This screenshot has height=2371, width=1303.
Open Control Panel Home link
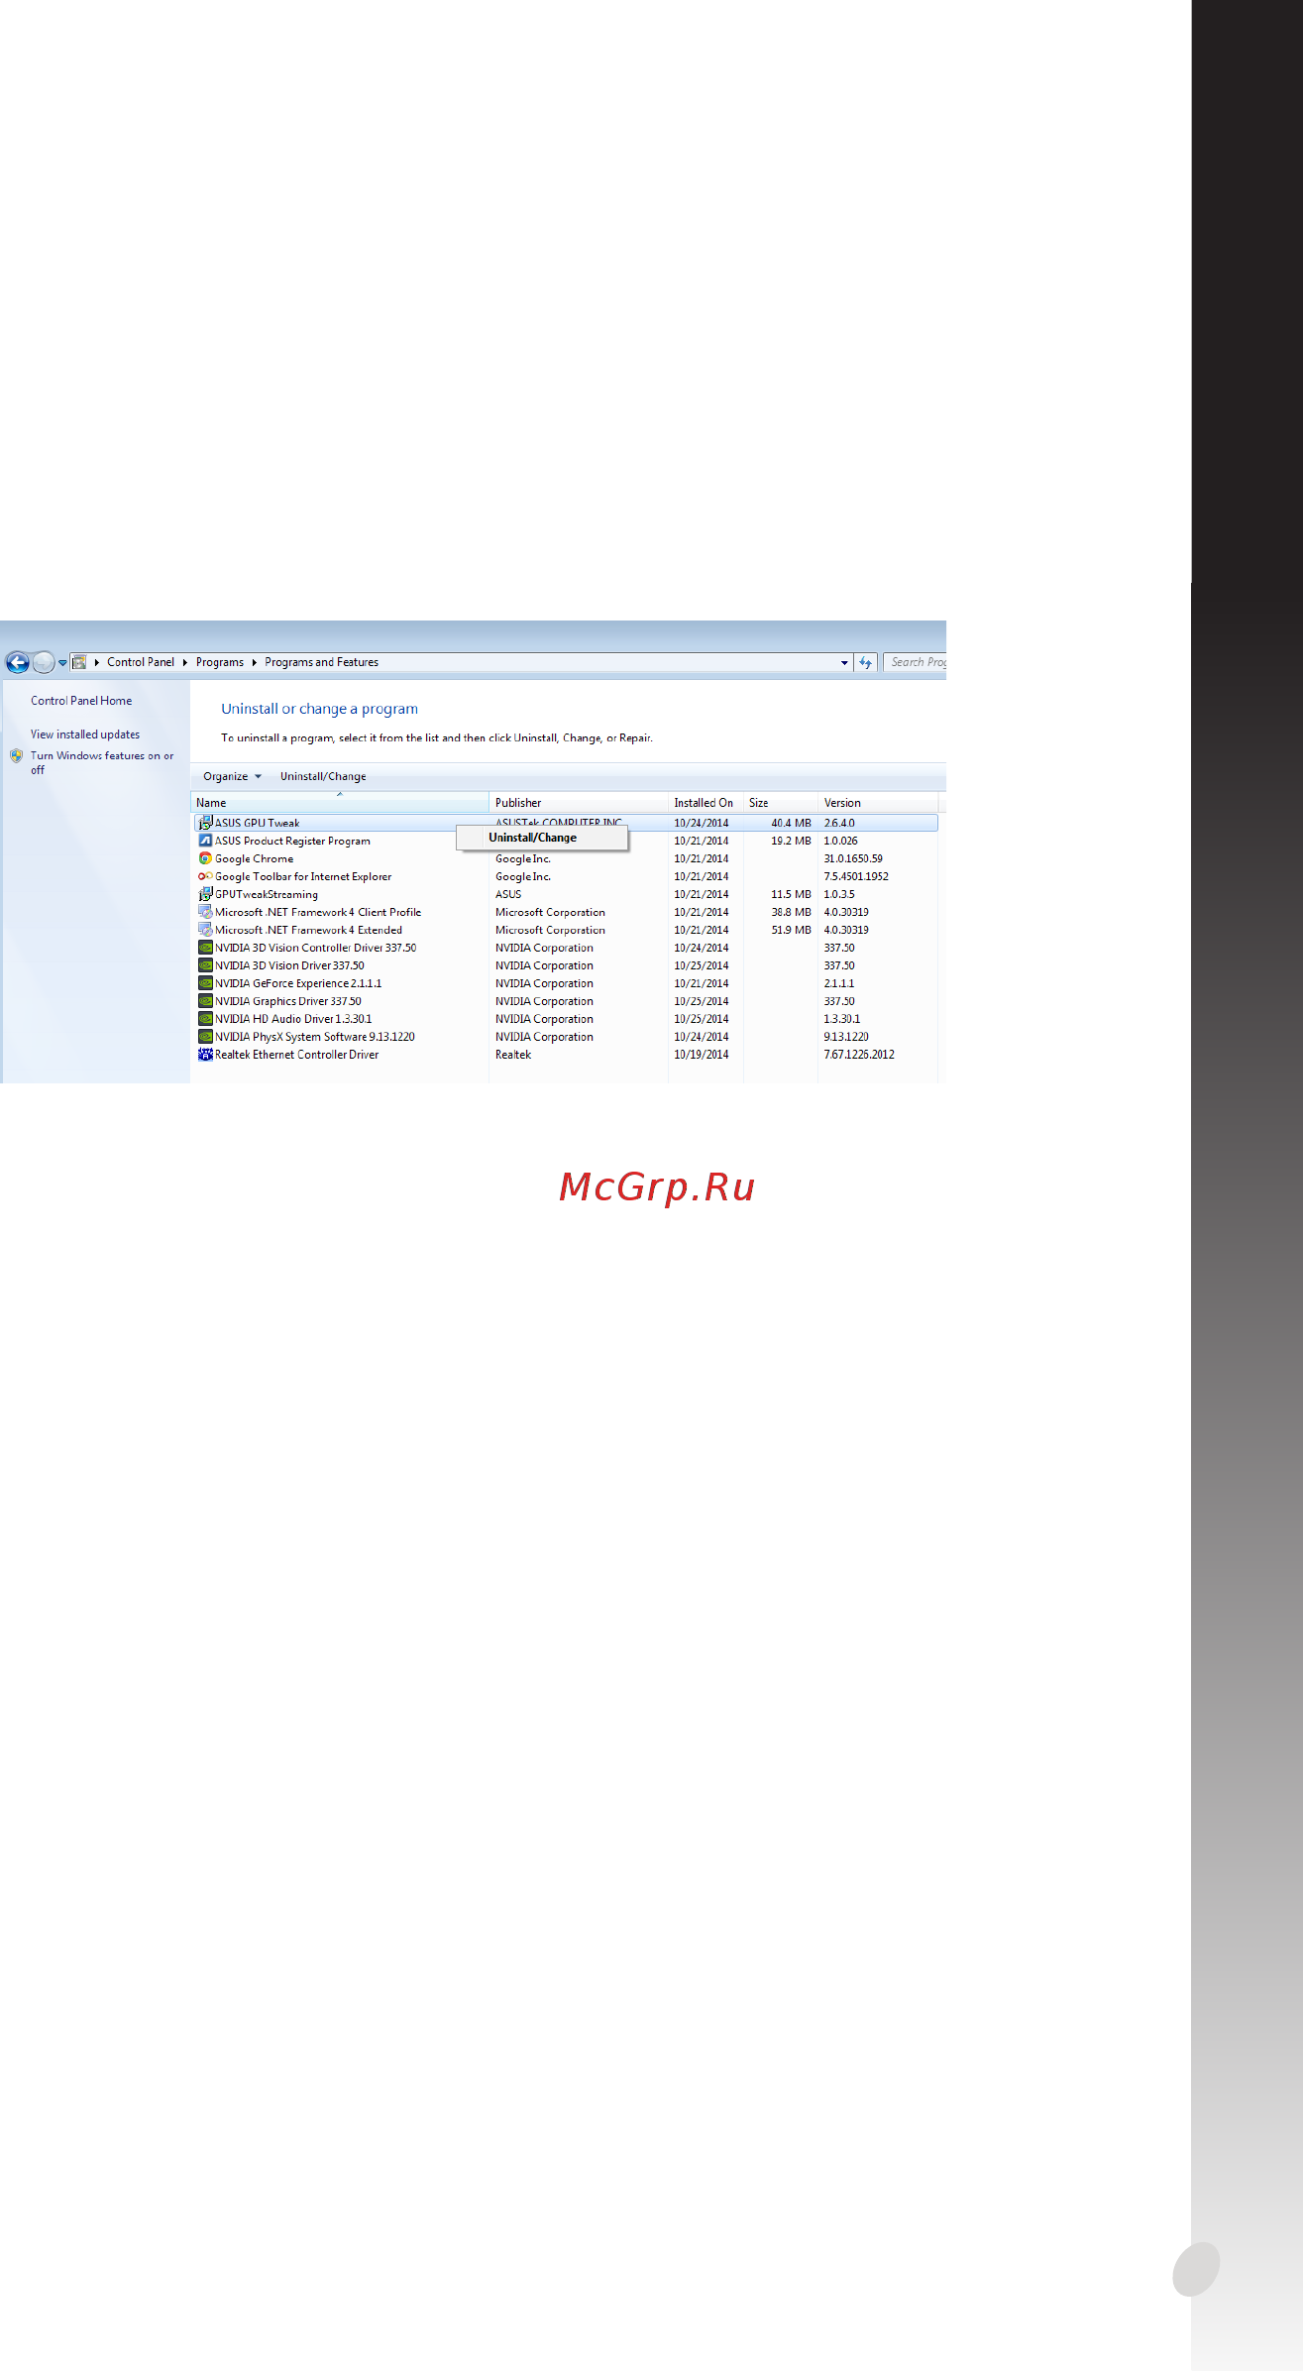click(x=81, y=701)
